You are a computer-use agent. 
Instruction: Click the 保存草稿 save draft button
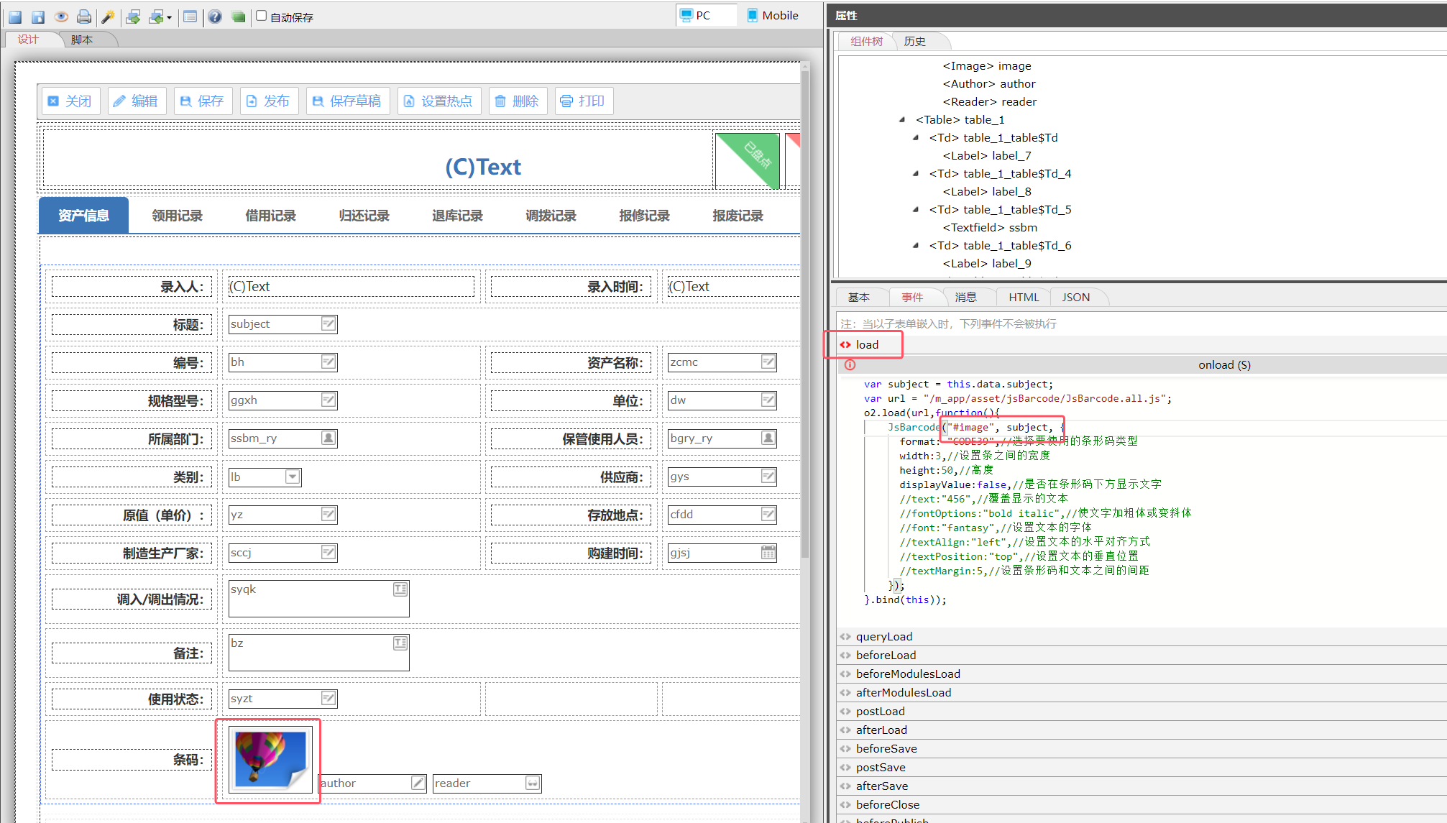point(347,101)
